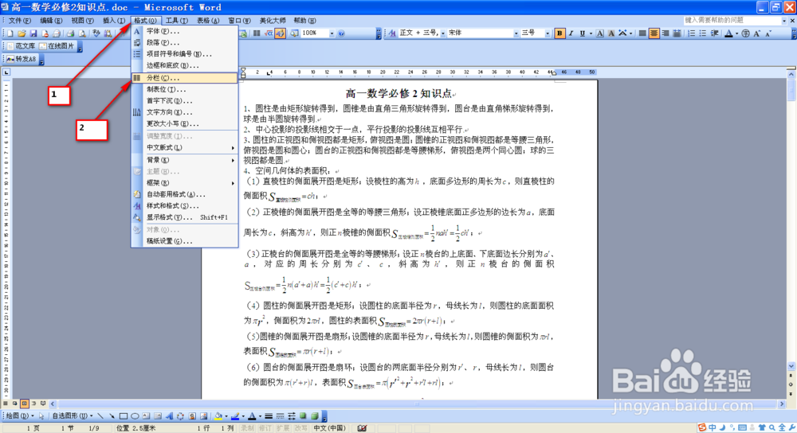Insert numbered list
The height and width of the screenshot is (433, 797).
pyautogui.click(x=691, y=33)
